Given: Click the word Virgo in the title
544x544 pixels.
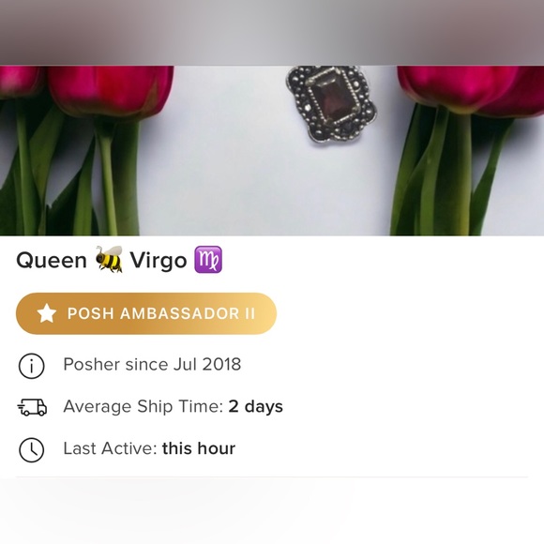Looking at the screenshot, I should pyautogui.click(x=159, y=260).
